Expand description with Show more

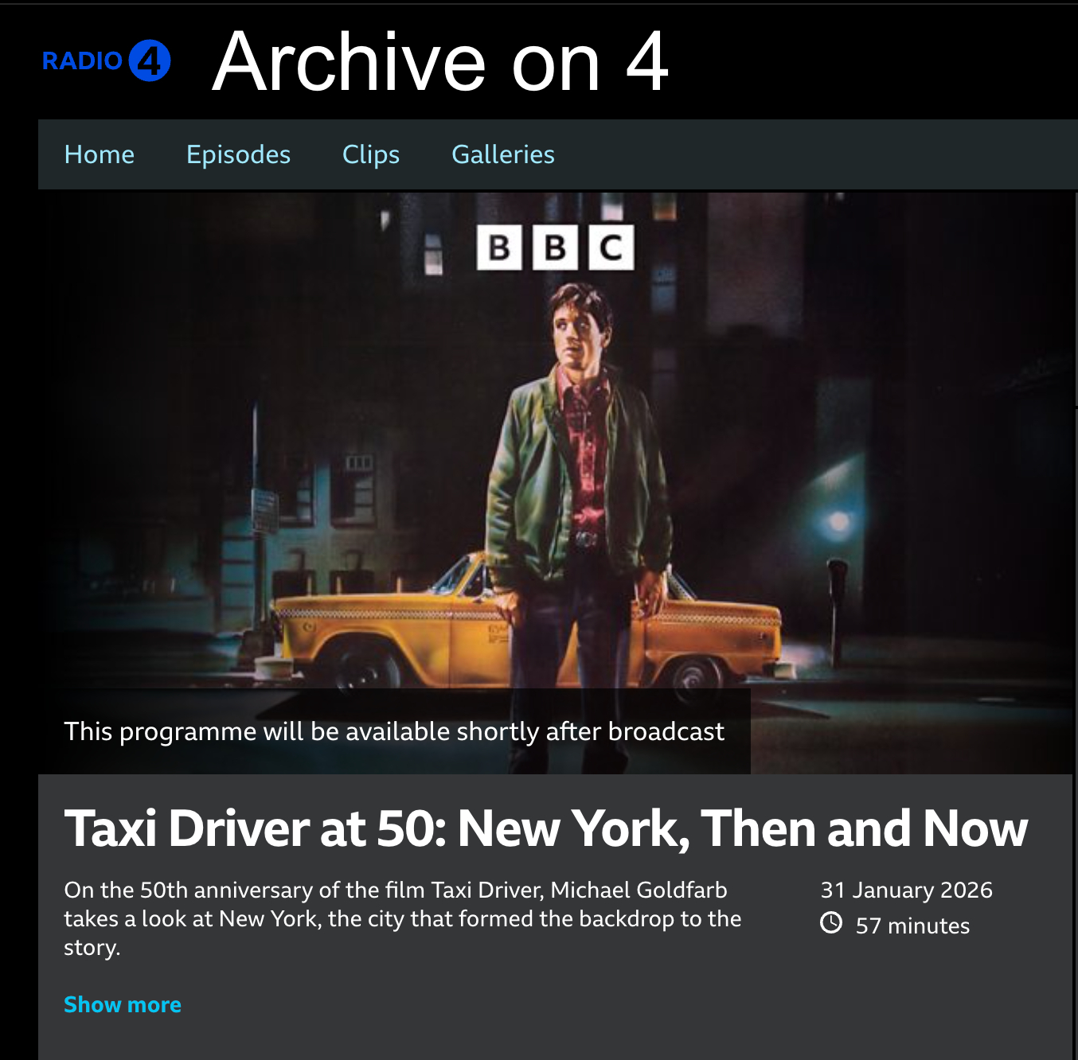[123, 1004]
